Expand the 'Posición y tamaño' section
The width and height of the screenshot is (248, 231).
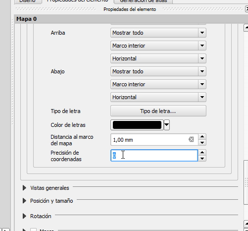point(24,201)
